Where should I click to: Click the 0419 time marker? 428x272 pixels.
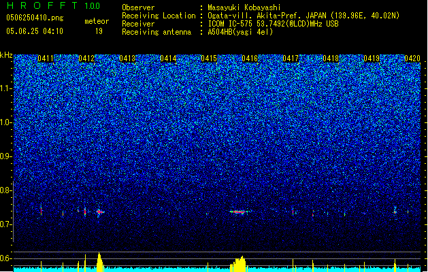coord(372,58)
